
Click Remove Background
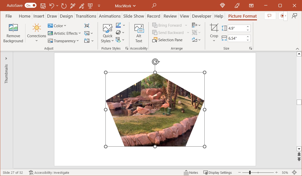click(x=13, y=33)
